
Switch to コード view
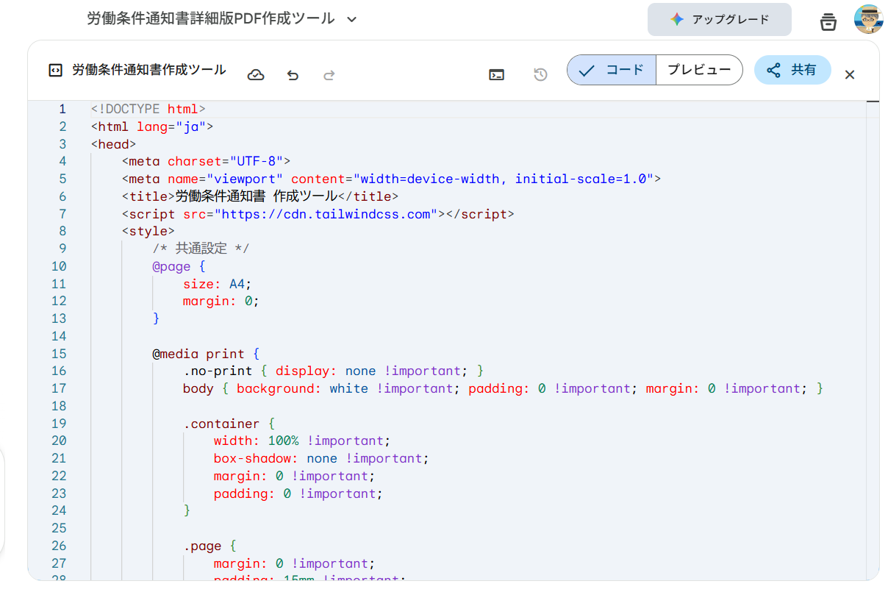pos(612,70)
